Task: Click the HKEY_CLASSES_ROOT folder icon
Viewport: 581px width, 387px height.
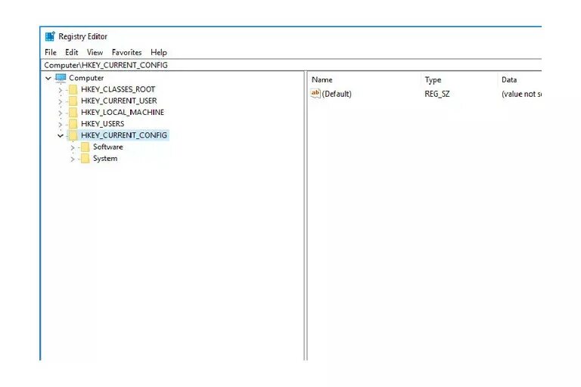Action: coord(73,89)
